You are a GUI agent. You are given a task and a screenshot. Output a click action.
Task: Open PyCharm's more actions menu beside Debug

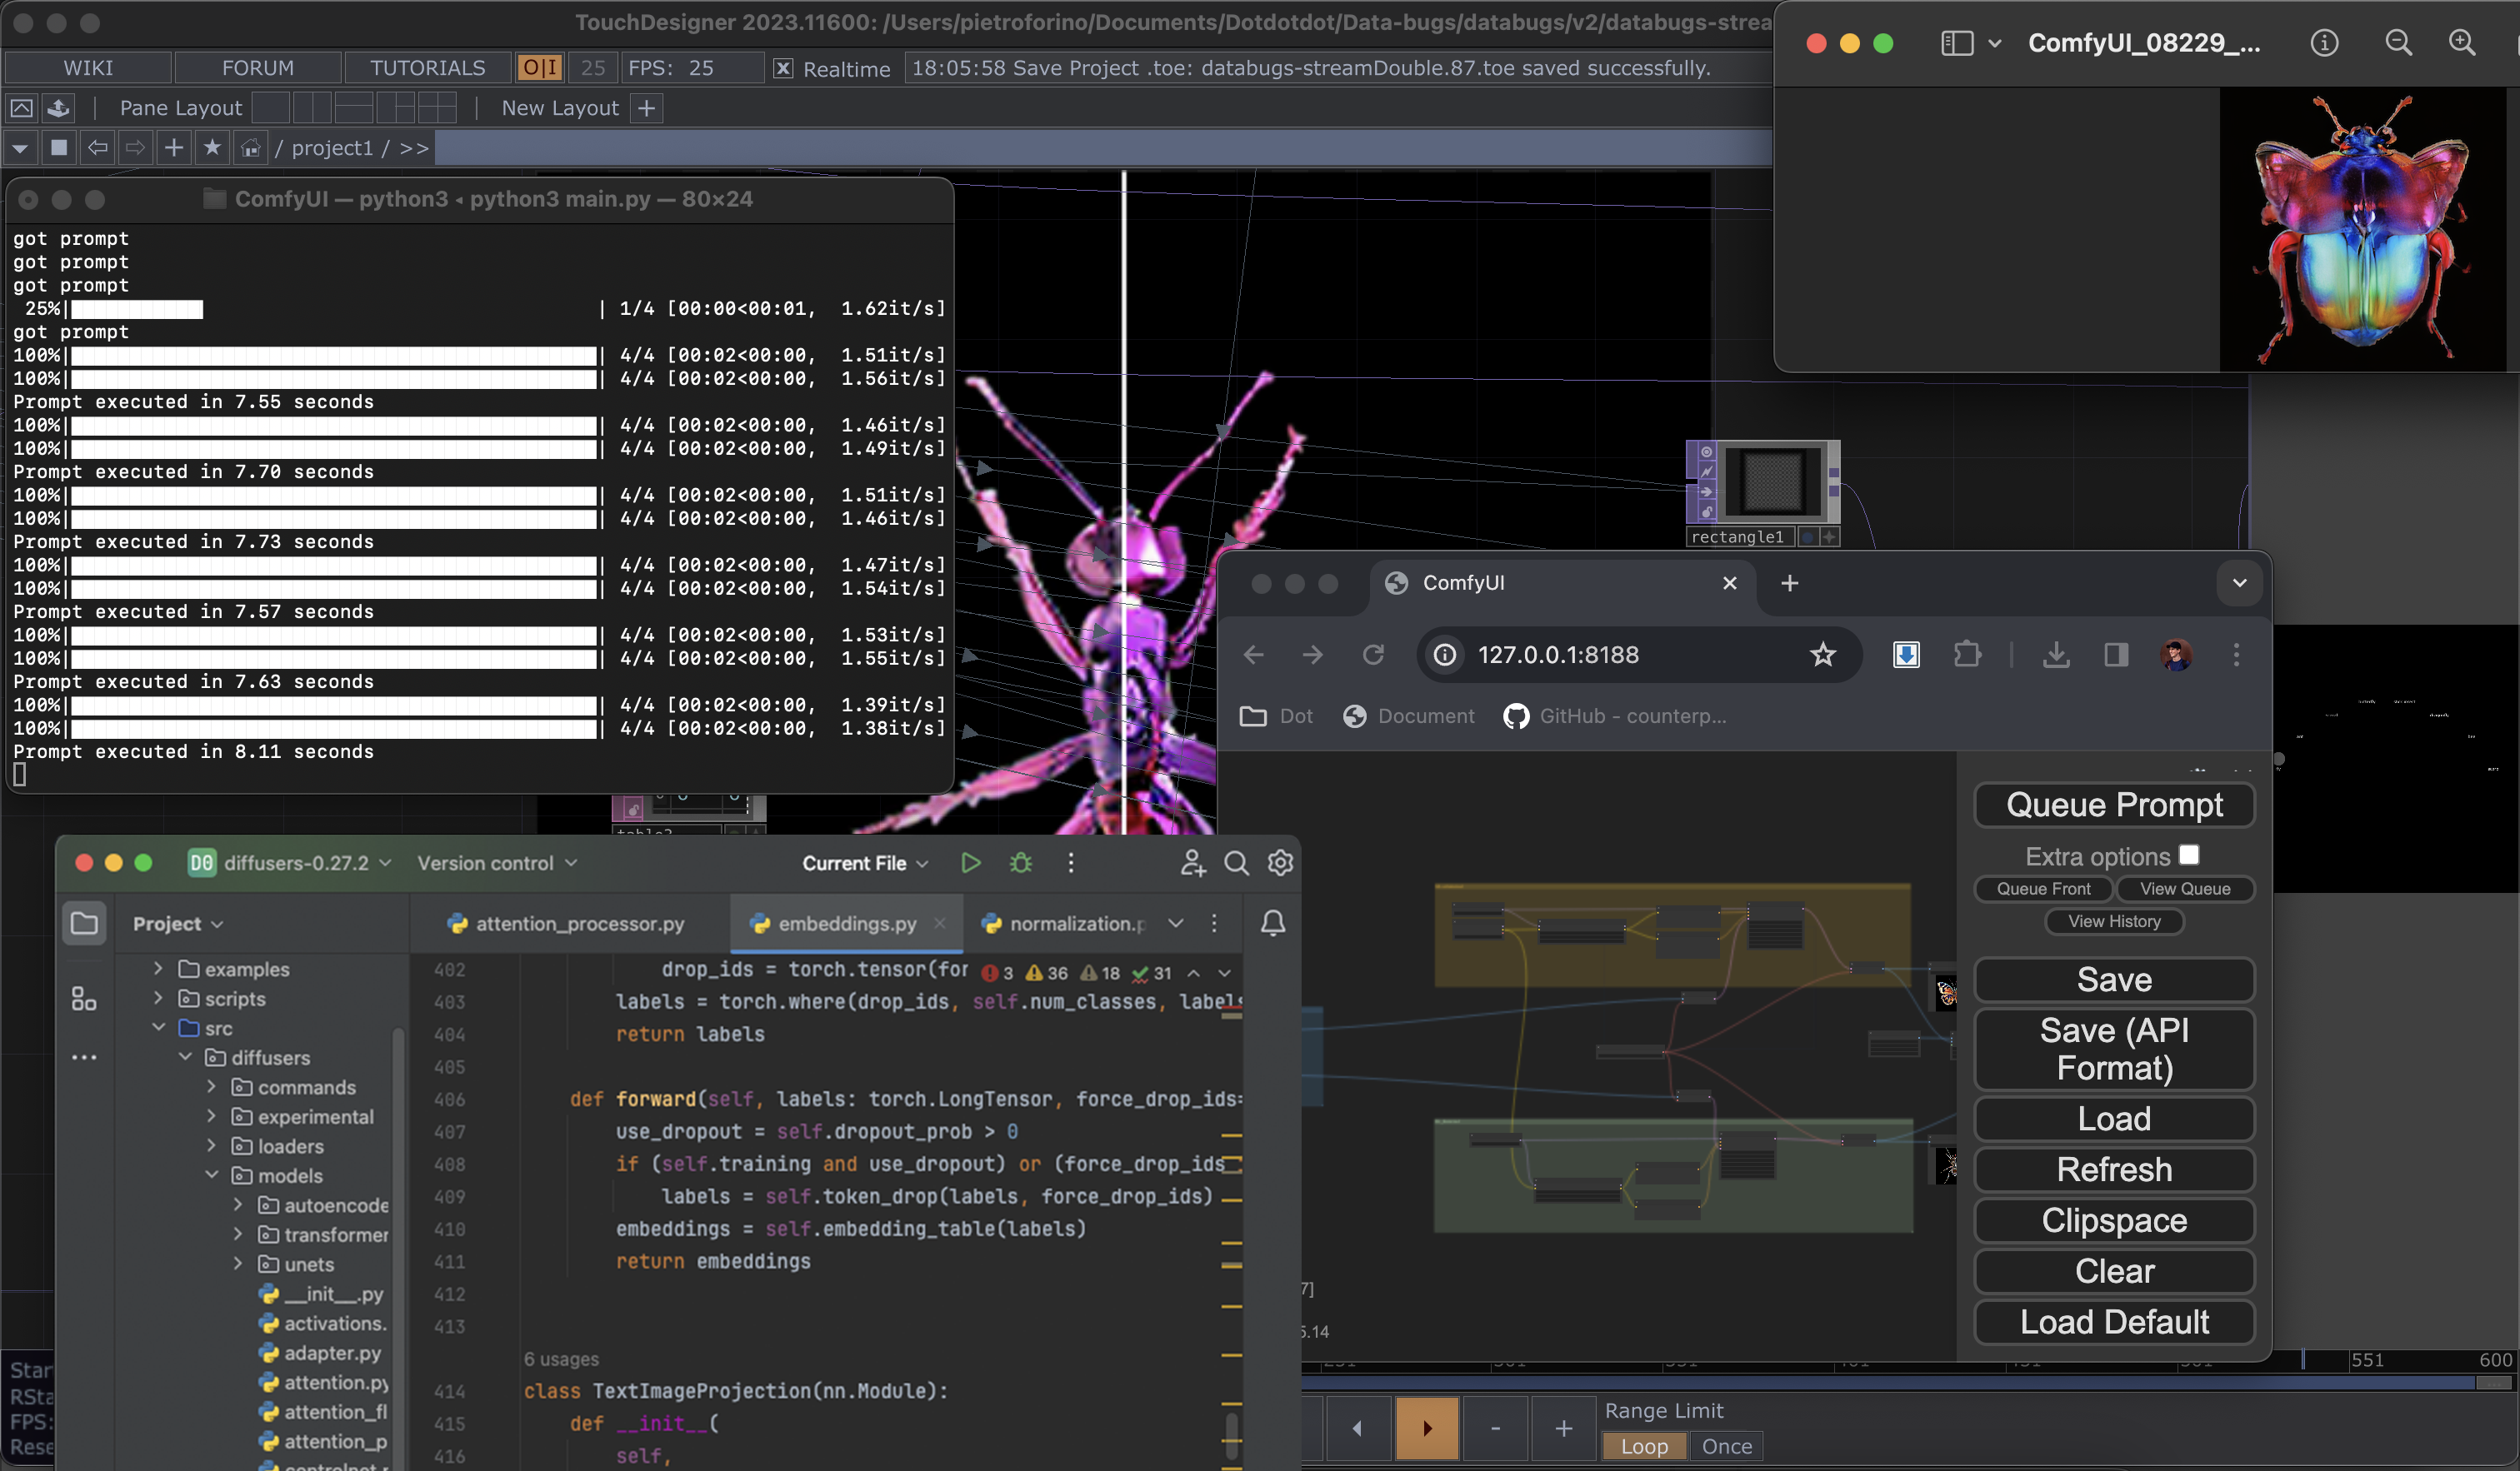[x=1071, y=862]
